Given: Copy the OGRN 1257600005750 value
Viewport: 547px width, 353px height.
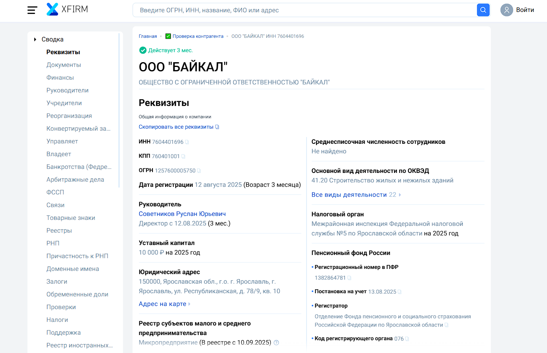Looking at the screenshot, I should point(199,171).
